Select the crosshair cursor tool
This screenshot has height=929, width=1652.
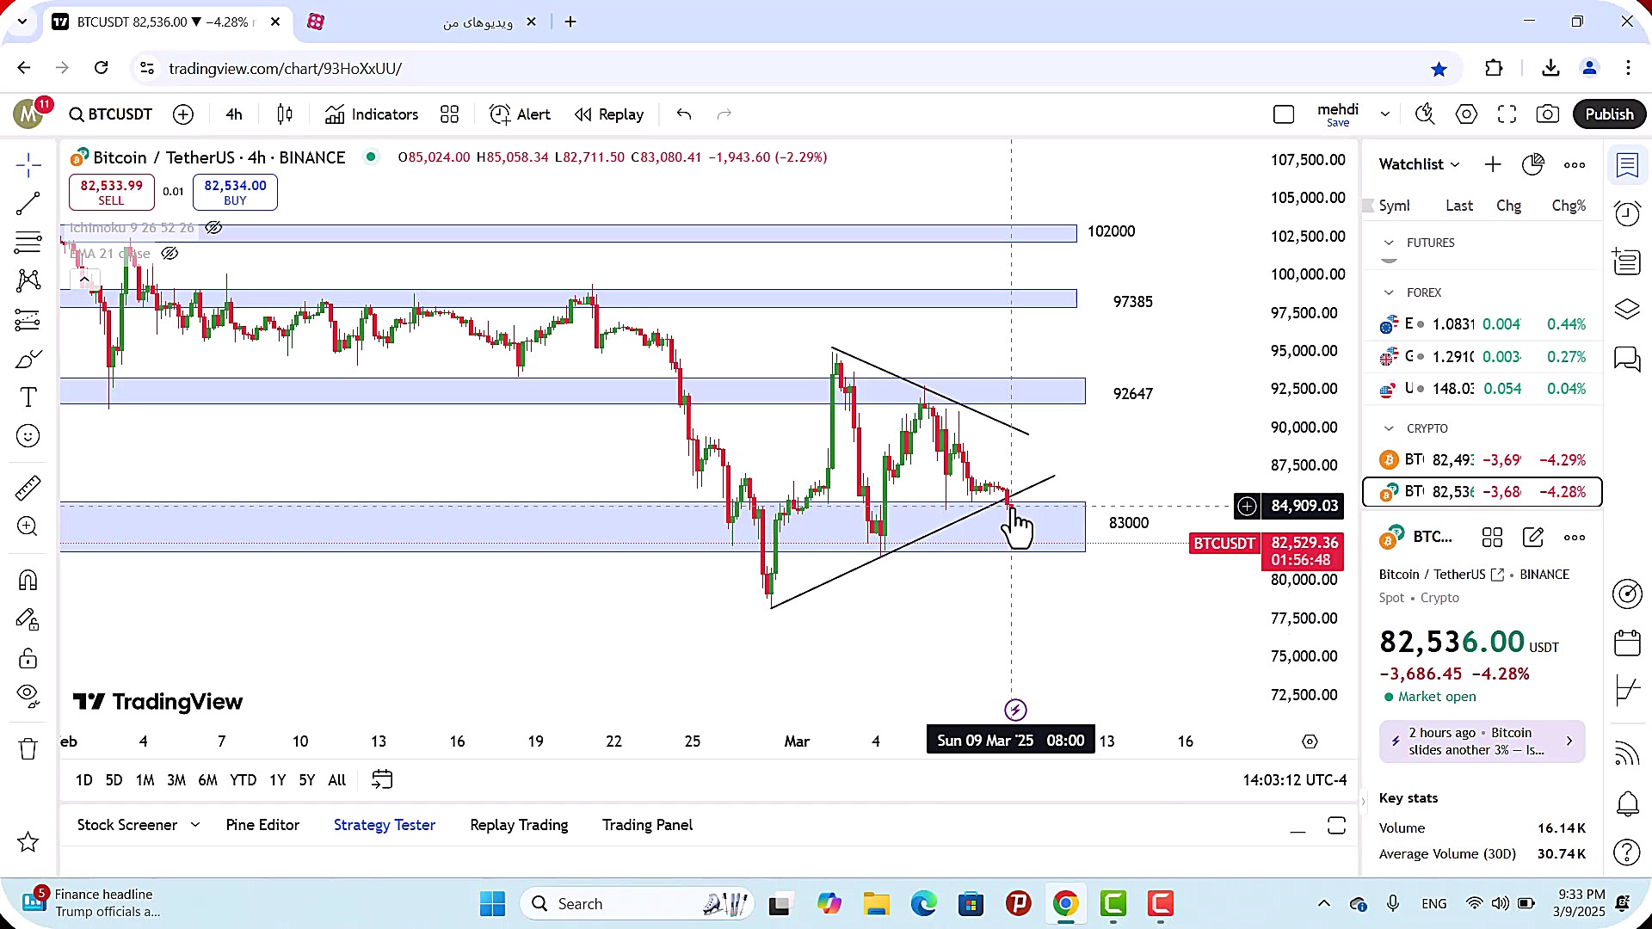28,164
